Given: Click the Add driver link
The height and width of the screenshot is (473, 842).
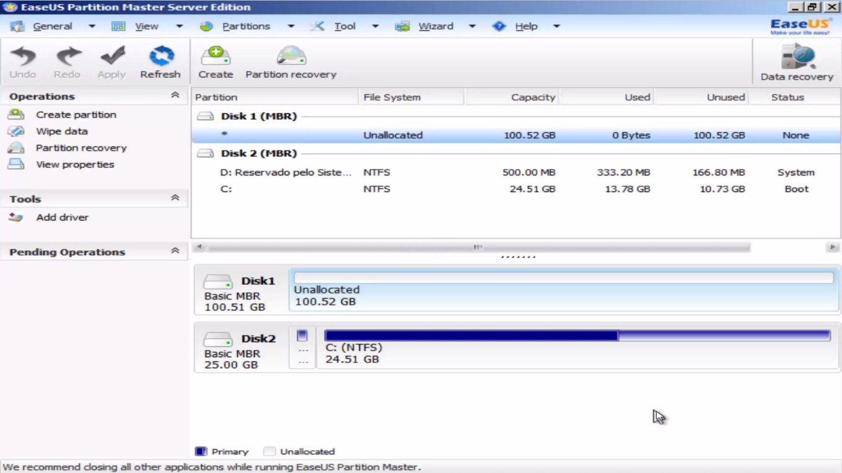Looking at the screenshot, I should pos(62,217).
